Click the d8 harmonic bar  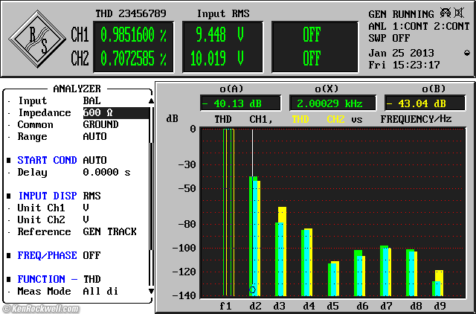[x=411, y=272]
